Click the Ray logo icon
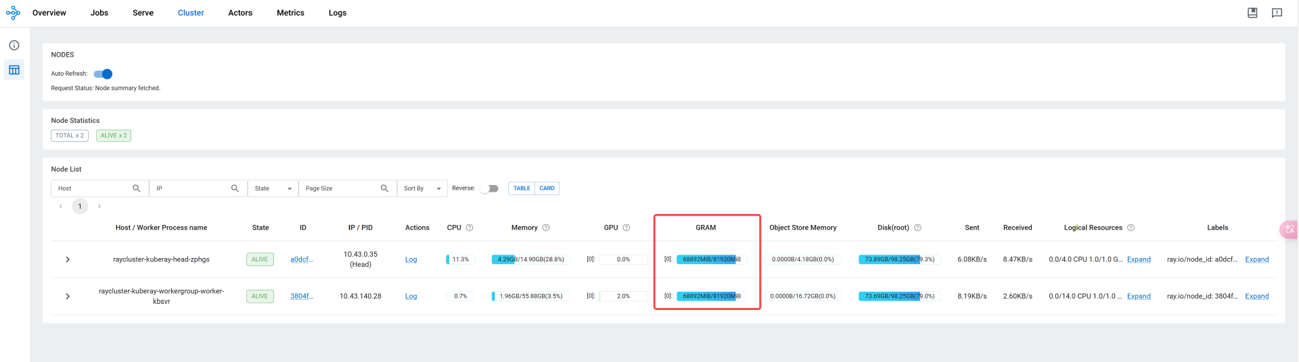The height and width of the screenshot is (362, 1299). 13,13
